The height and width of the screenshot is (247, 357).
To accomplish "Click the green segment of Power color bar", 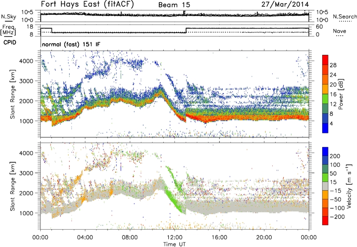I will point(325,99).
